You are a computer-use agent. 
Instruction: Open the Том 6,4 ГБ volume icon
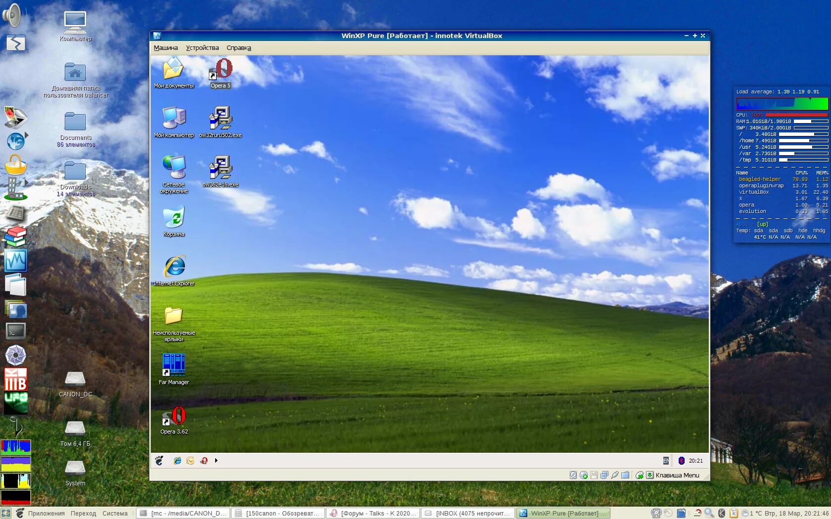(75, 433)
